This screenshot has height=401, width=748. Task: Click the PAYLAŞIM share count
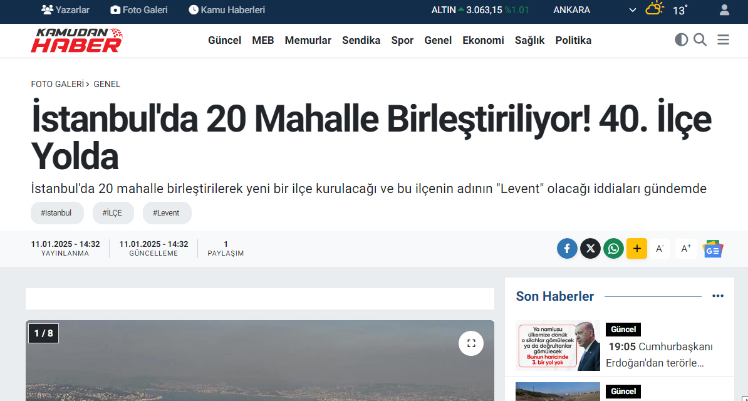coord(226,249)
